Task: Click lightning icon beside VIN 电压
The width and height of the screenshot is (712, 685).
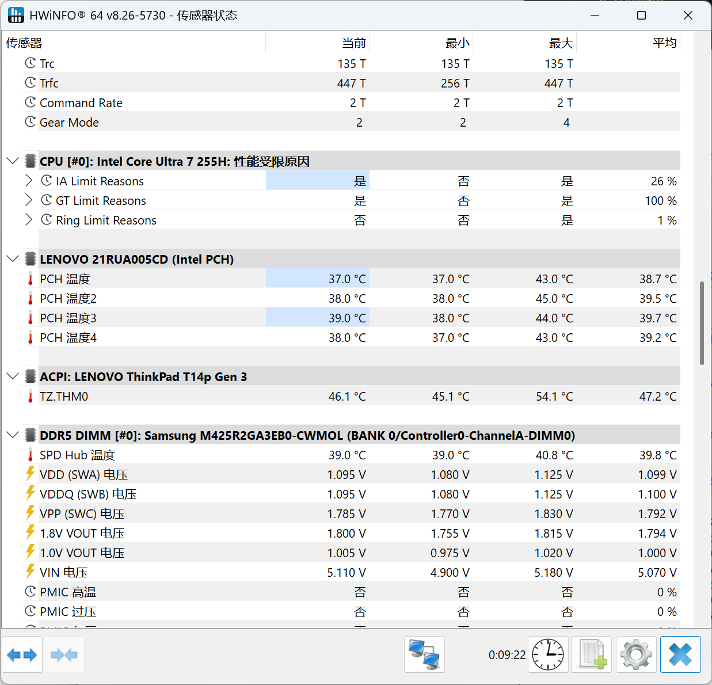Action: tap(31, 572)
